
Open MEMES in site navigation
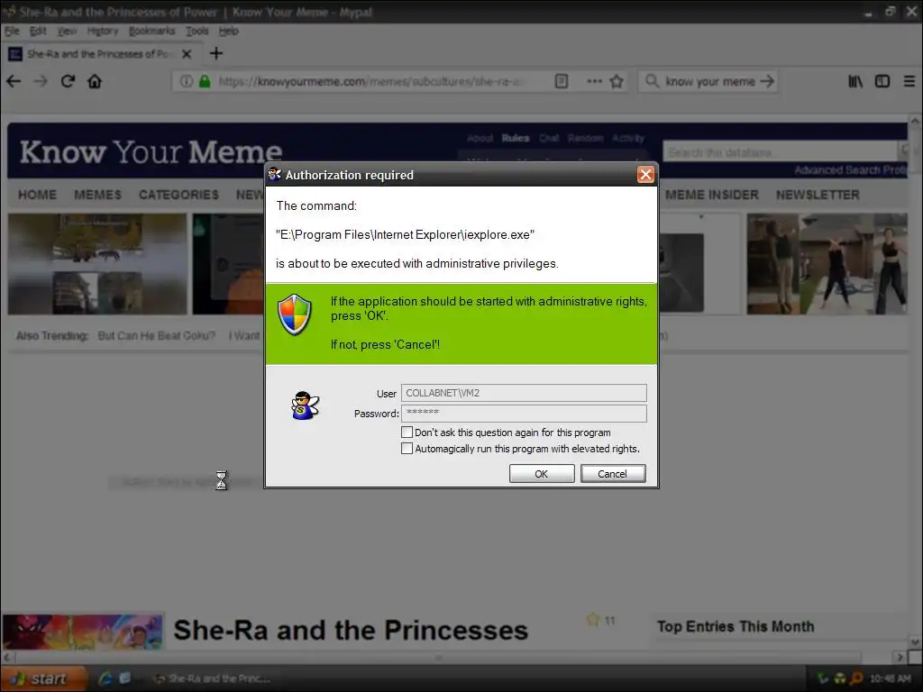97,195
